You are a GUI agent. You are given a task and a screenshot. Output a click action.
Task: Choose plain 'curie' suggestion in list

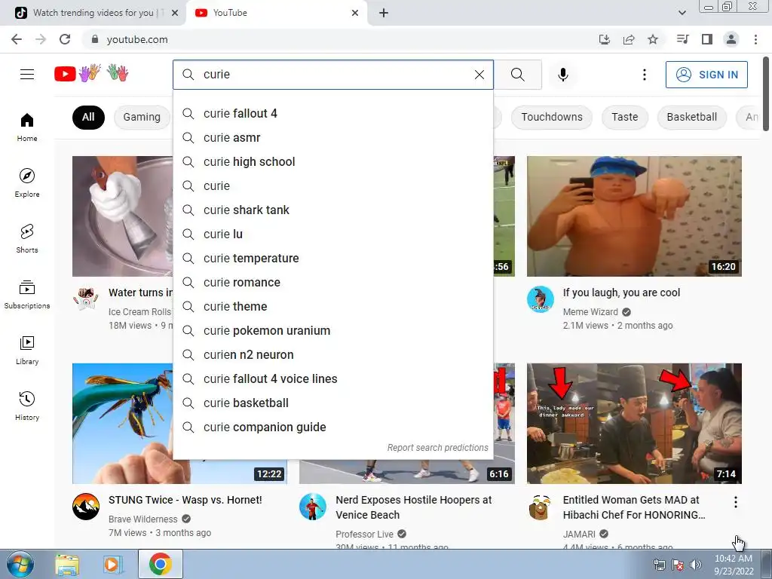[x=332, y=185]
